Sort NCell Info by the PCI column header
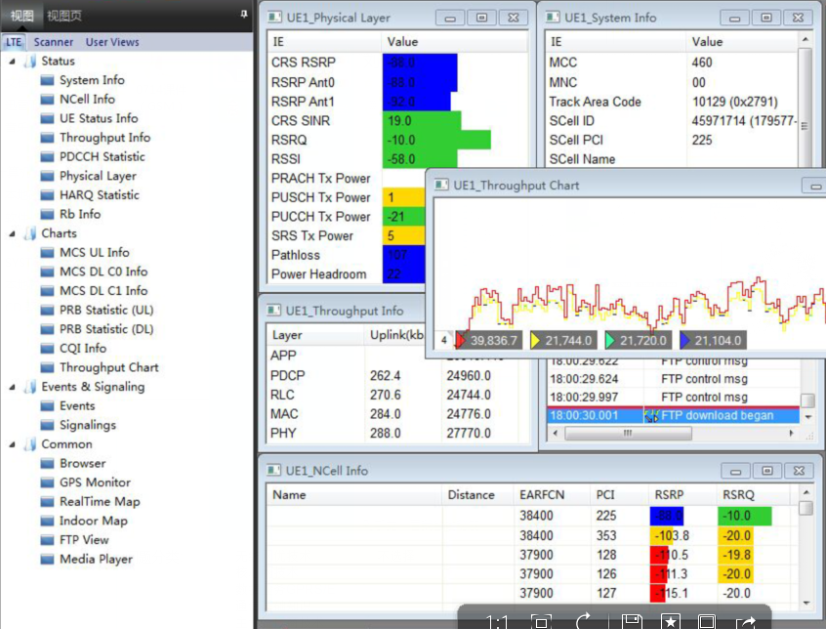 pos(618,494)
